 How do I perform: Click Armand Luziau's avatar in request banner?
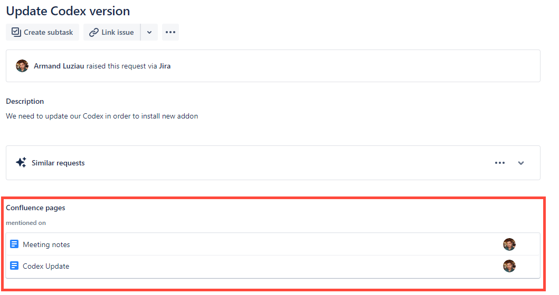pyautogui.click(x=22, y=66)
